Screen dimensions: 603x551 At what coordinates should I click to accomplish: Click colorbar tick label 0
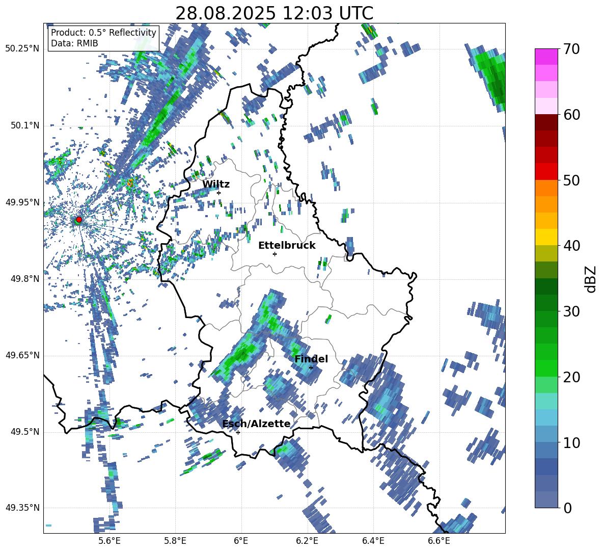tap(567, 508)
